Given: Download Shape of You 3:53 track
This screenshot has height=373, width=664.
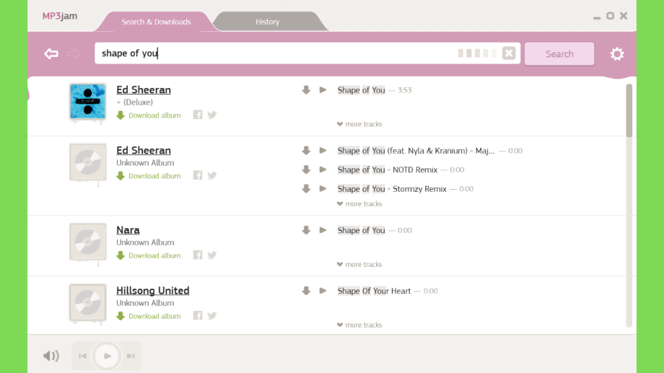Looking at the screenshot, I should point(306,89).
